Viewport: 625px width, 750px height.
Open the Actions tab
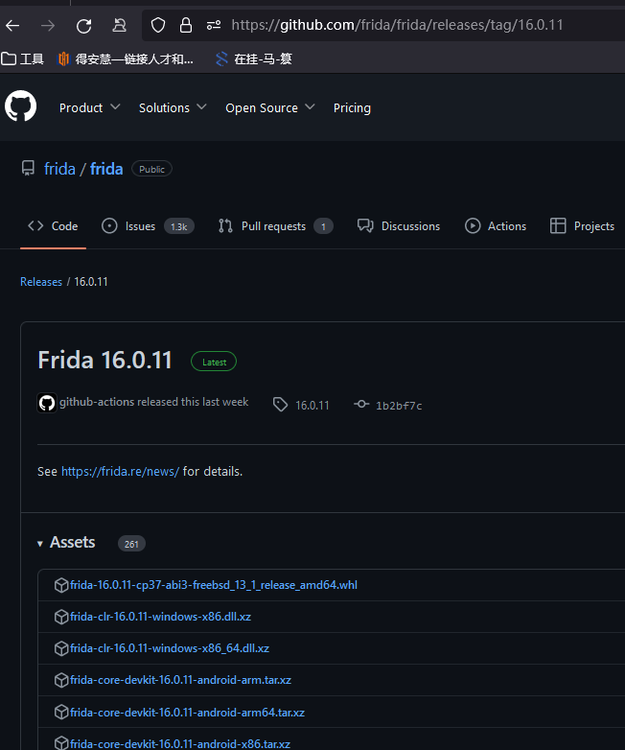pos(496,226)
